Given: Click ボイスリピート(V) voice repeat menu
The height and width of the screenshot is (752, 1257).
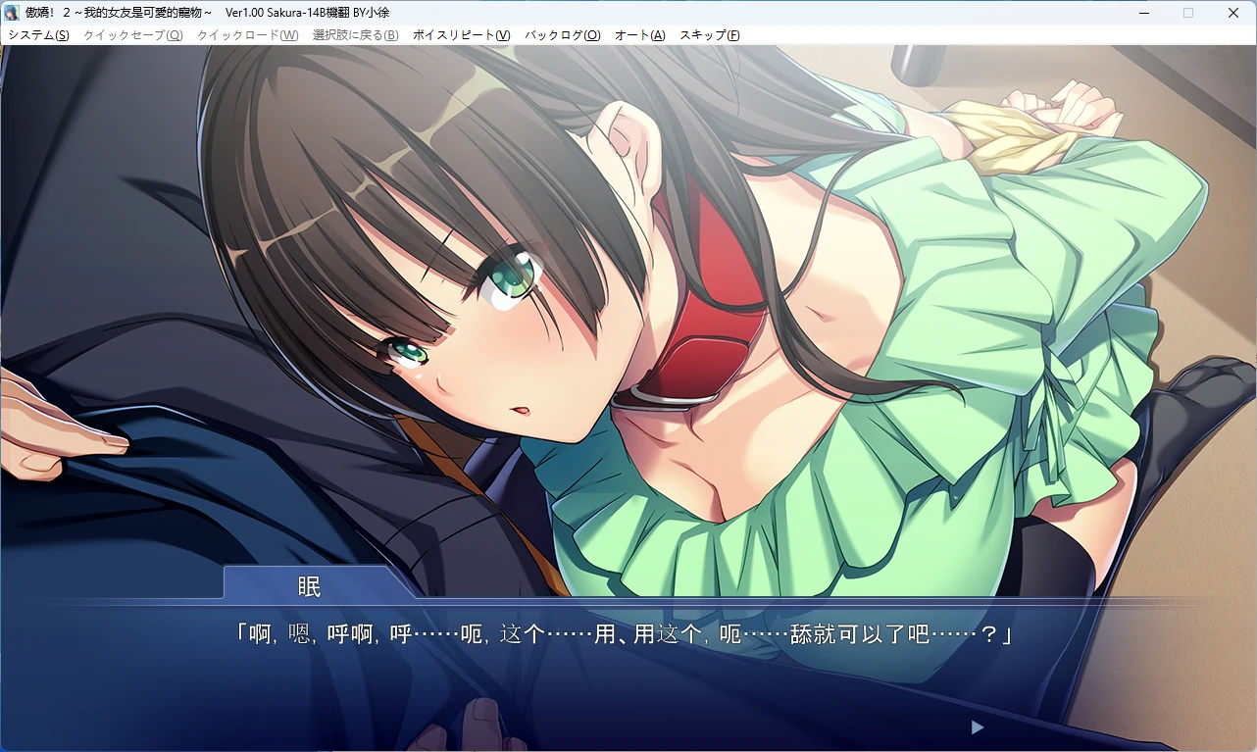Looking at the screenshot, I should pos(462,35).
